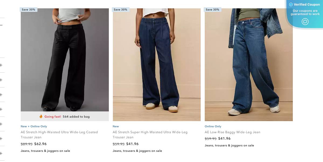Screen dimensions: 323x162
Task: Collapse the open filter with the minus icon
Action: (1, 25)
